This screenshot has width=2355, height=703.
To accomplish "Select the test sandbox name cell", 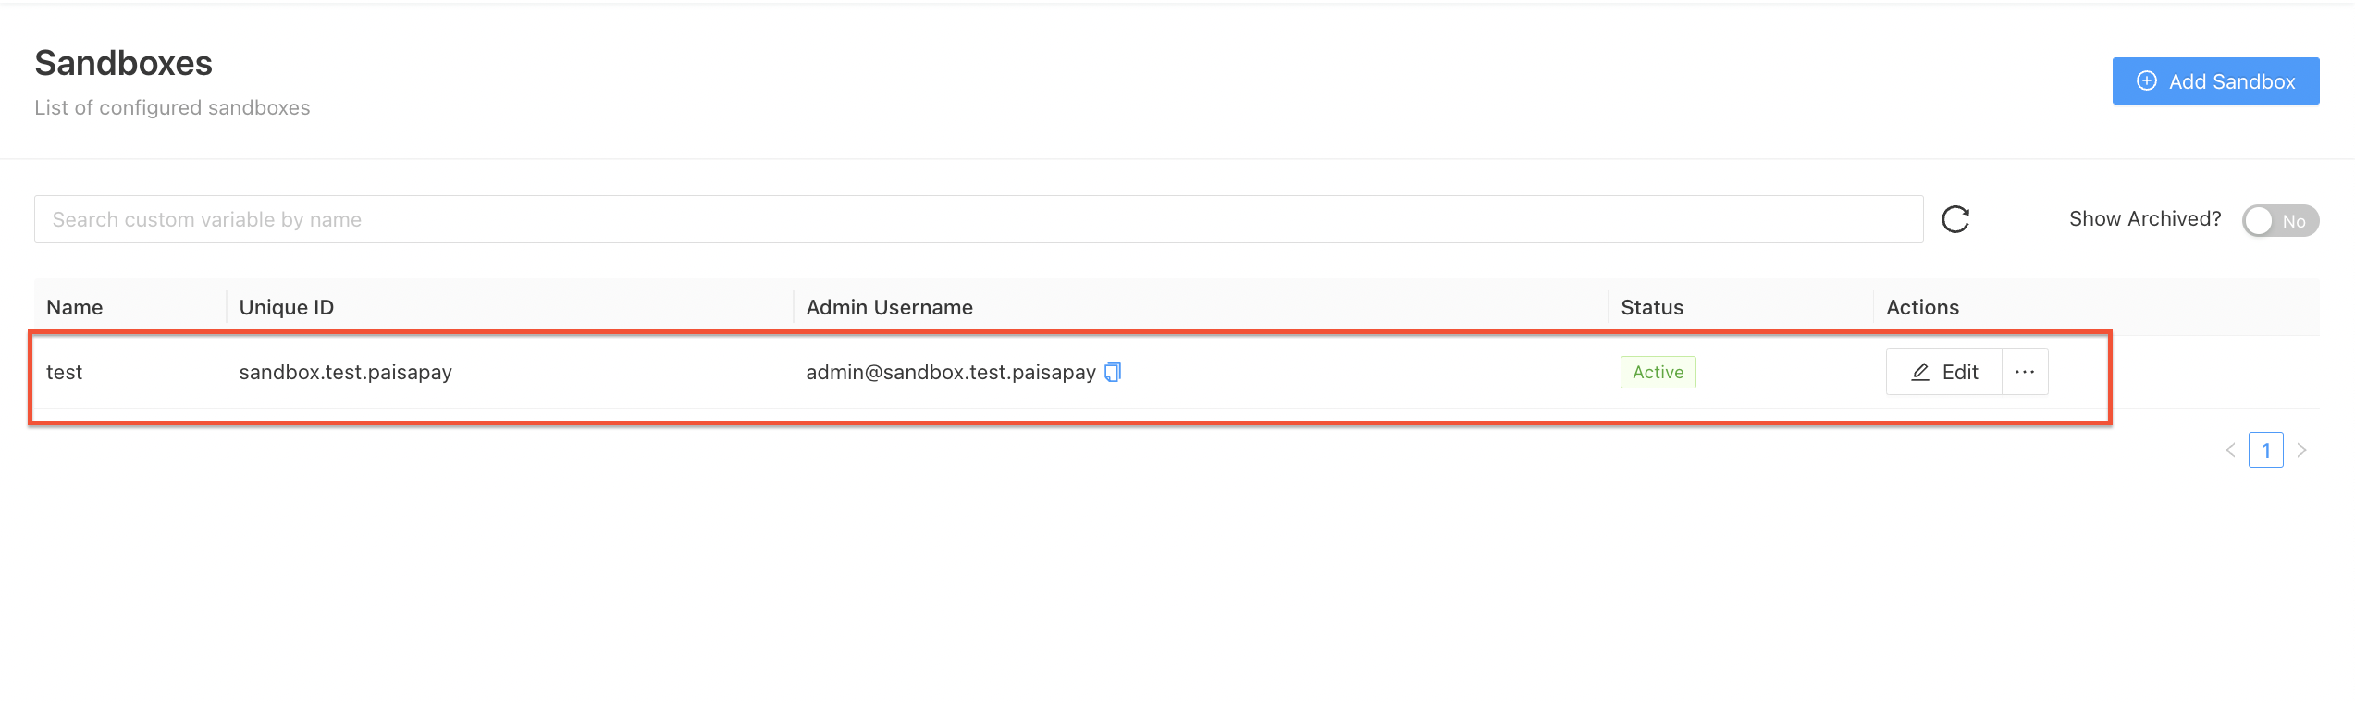I will 65,372.
